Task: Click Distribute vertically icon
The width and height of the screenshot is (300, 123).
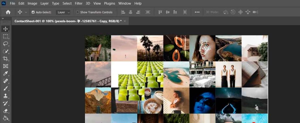Action: click(148, 12)
